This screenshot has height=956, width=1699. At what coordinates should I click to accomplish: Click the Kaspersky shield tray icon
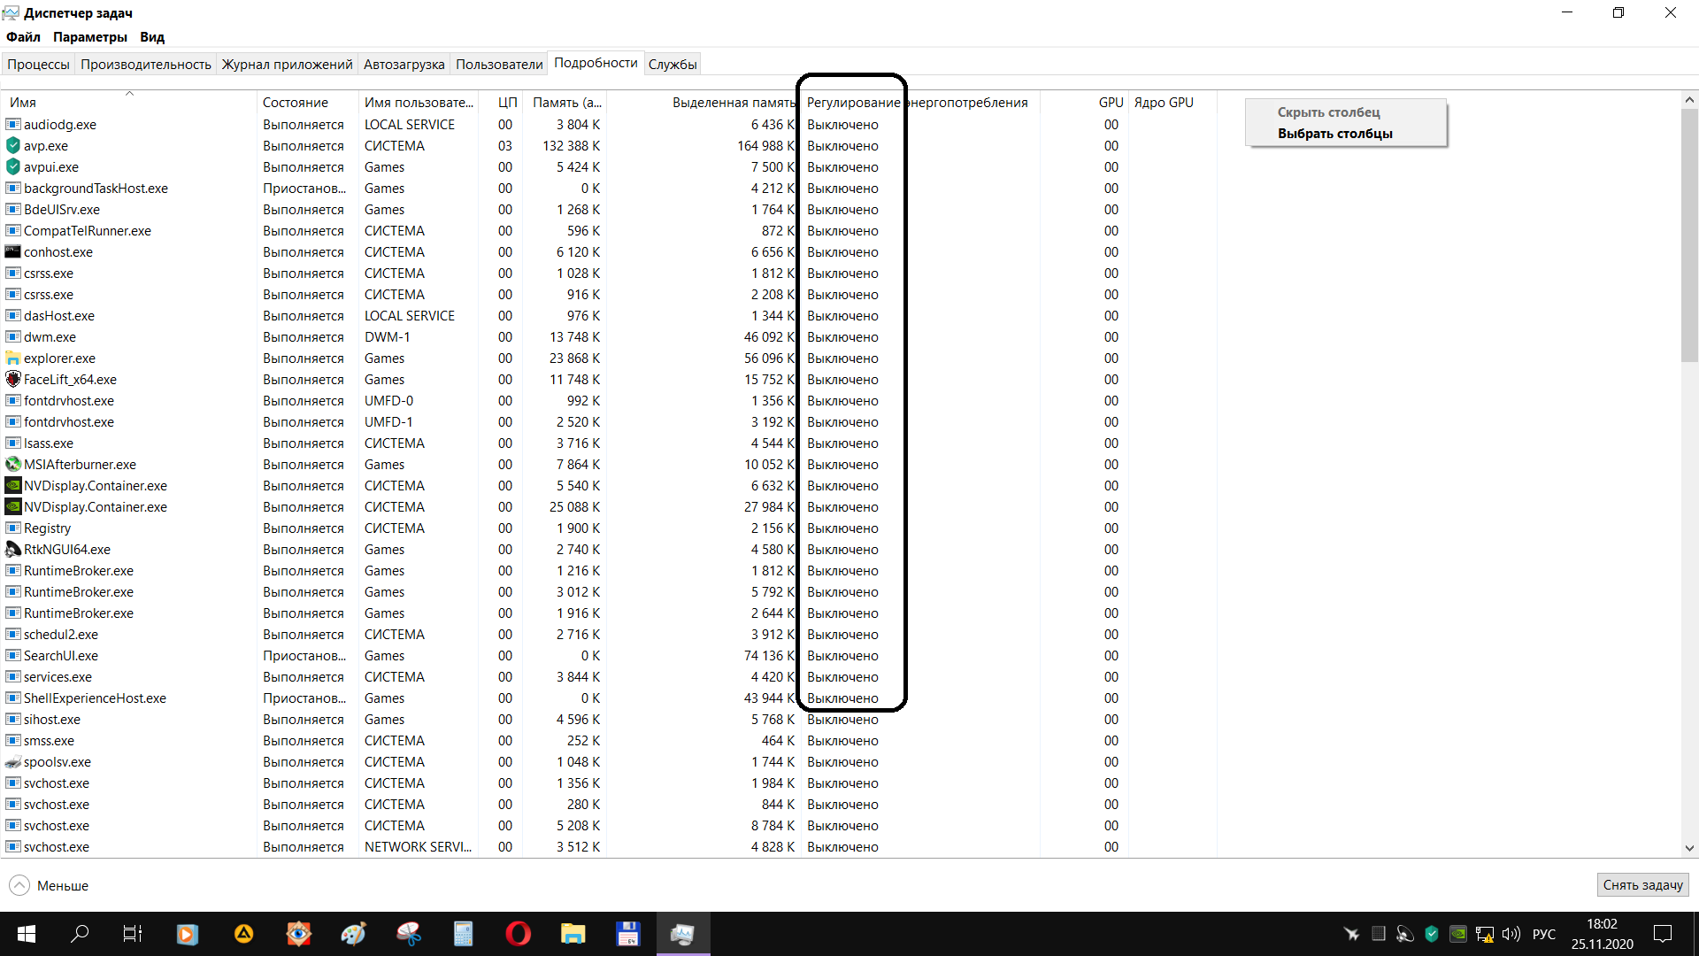click(x=1432, y=934)
